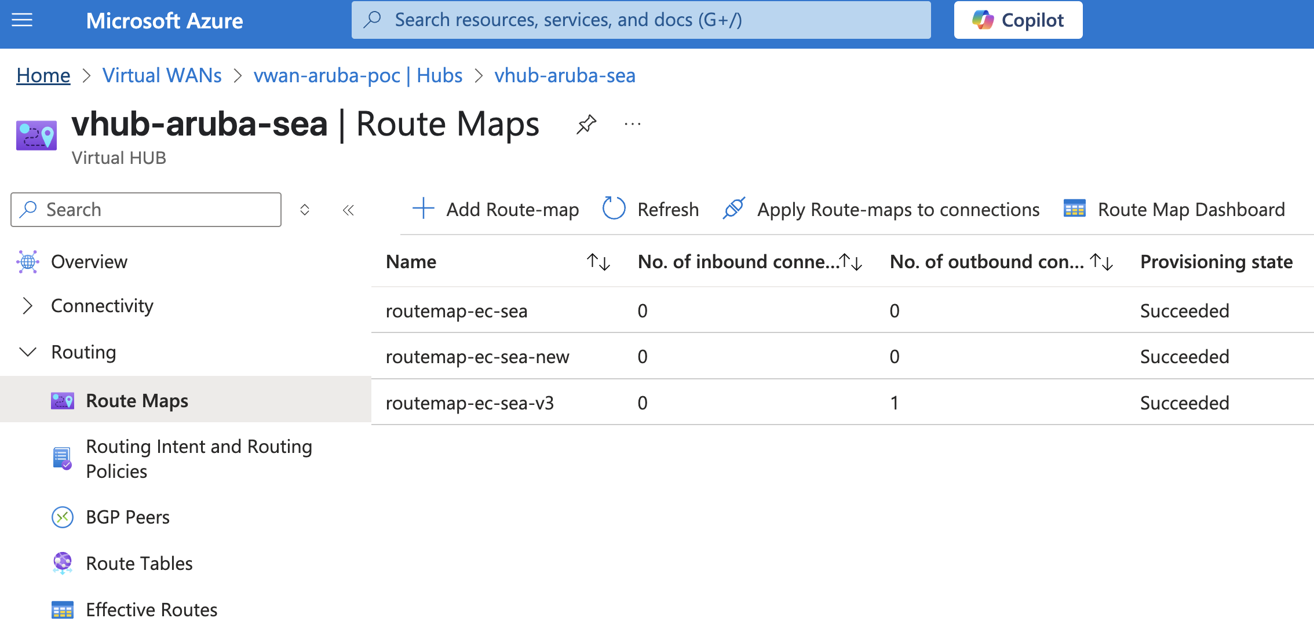Viewport: 1314px width, 629px height.
Task: Click the expand/collapse all menu arrows
Action: click(305, 210)
